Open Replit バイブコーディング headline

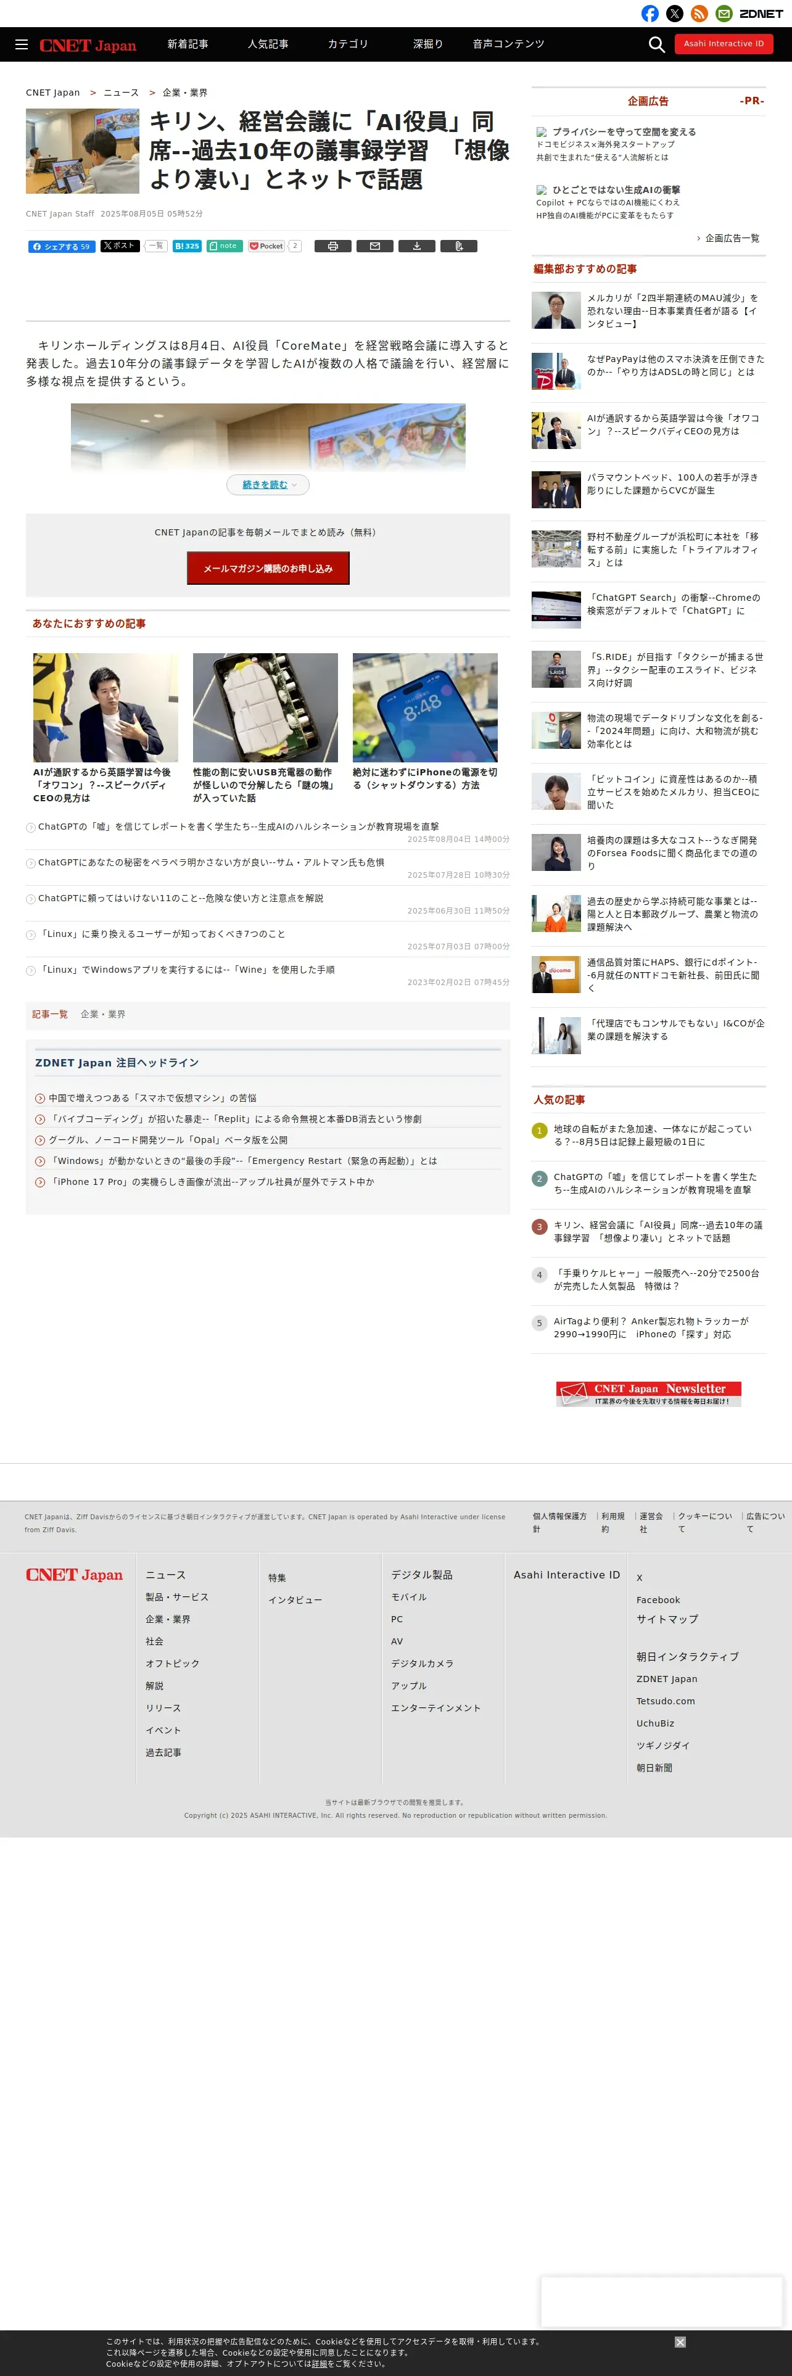(235, 1119)
